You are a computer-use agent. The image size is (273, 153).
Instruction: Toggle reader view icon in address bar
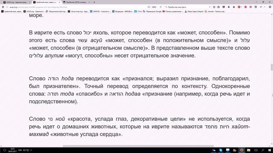pyautogui.click(x=149, y=7)
